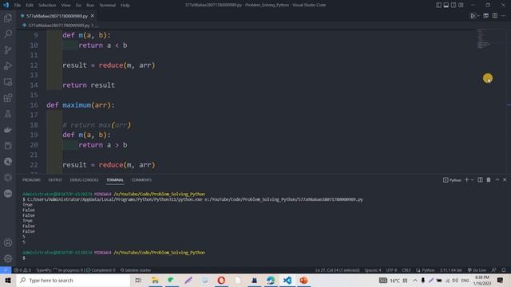Open the View menu
511x287 pixels.
tap(65, 6)
